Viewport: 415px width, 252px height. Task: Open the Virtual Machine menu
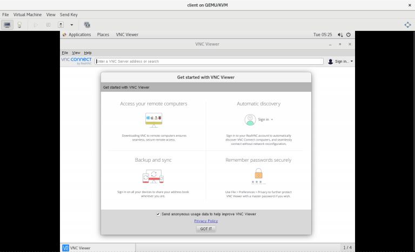pyautogui.click(x=28, y=15)
